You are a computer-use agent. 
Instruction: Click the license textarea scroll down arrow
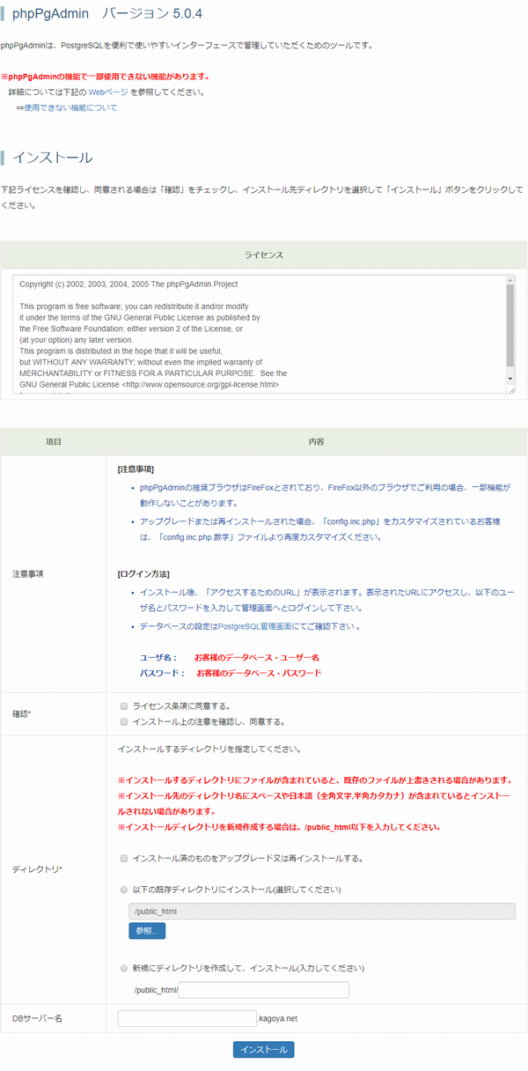510,379
